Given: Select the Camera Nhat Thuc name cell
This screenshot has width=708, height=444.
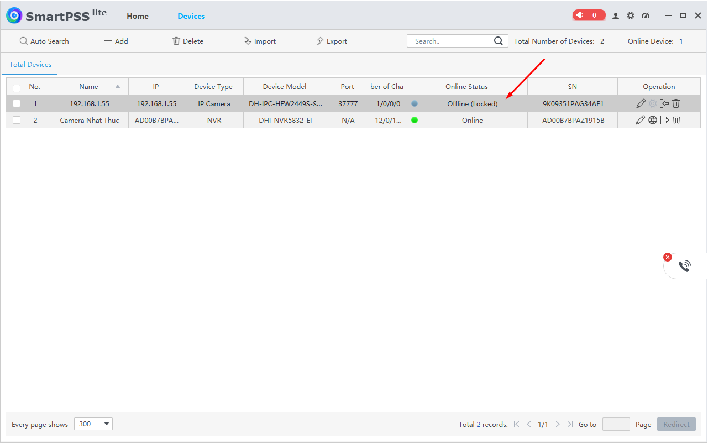Looking at the screenshot, I should [x=89, y=120].
